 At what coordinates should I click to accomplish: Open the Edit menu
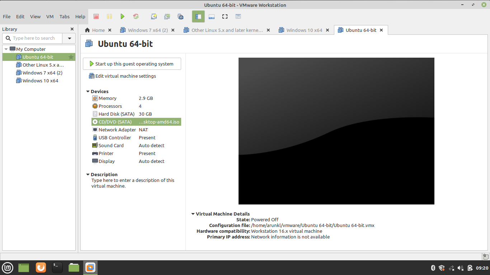tap(20, 16)
